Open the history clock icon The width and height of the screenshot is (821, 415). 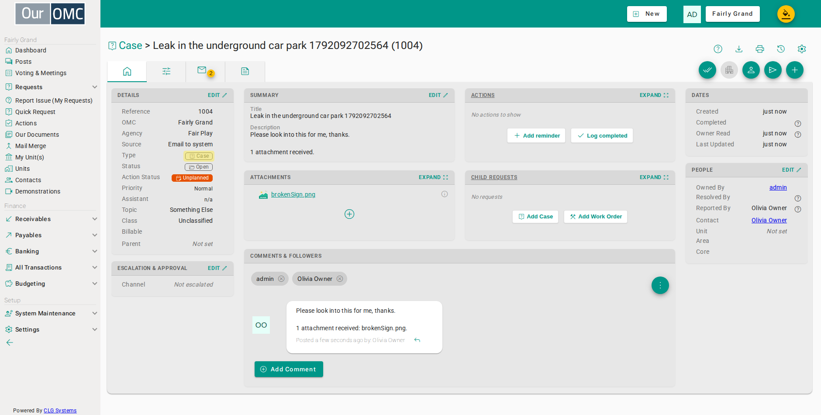pyautogui.click(x=781, y=49)
